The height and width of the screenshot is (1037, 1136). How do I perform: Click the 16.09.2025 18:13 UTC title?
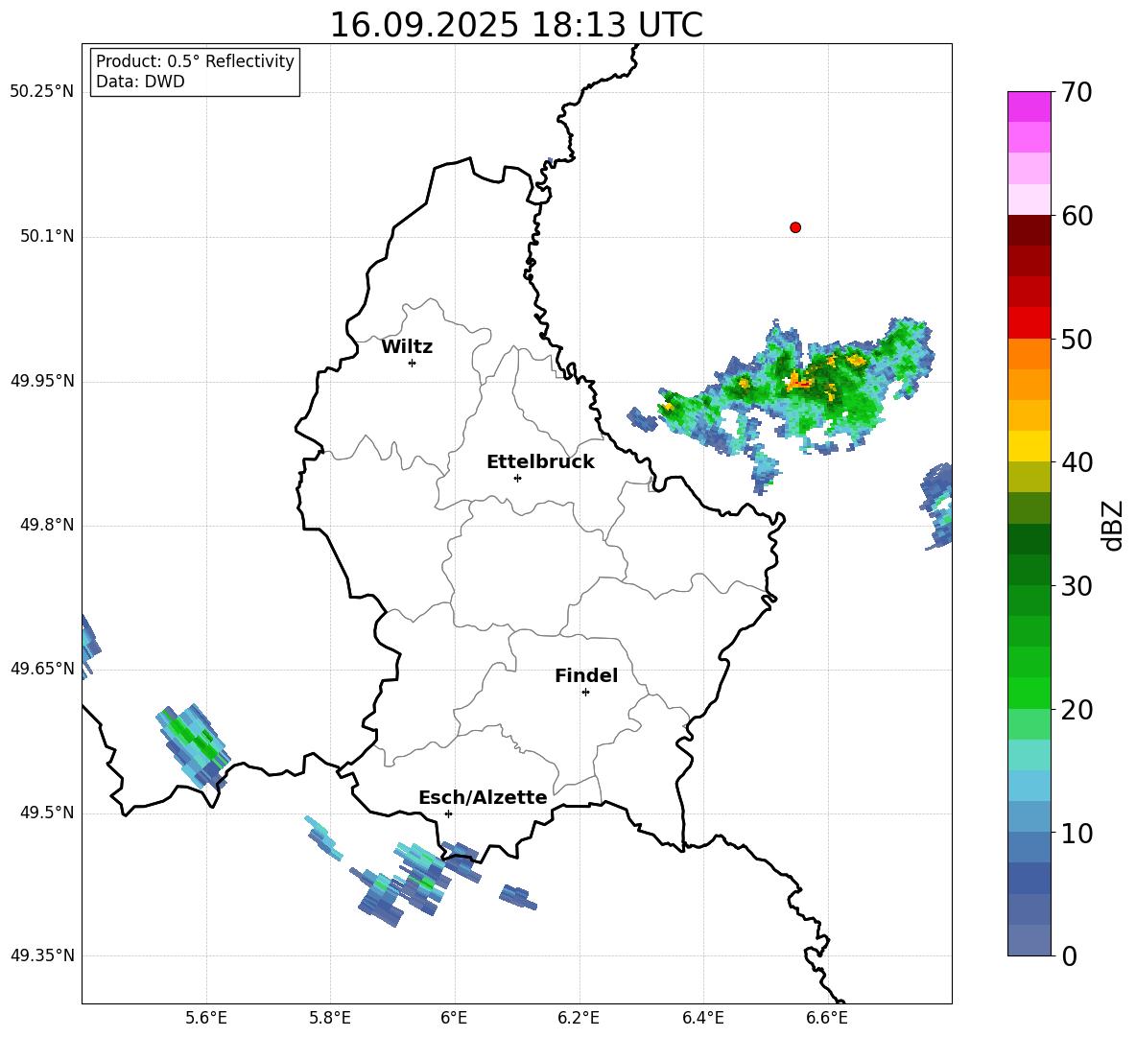point(516,25)
